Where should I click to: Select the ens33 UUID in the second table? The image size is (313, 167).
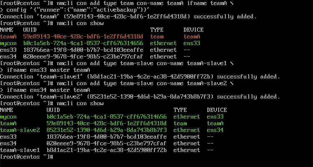pos(106,137)
